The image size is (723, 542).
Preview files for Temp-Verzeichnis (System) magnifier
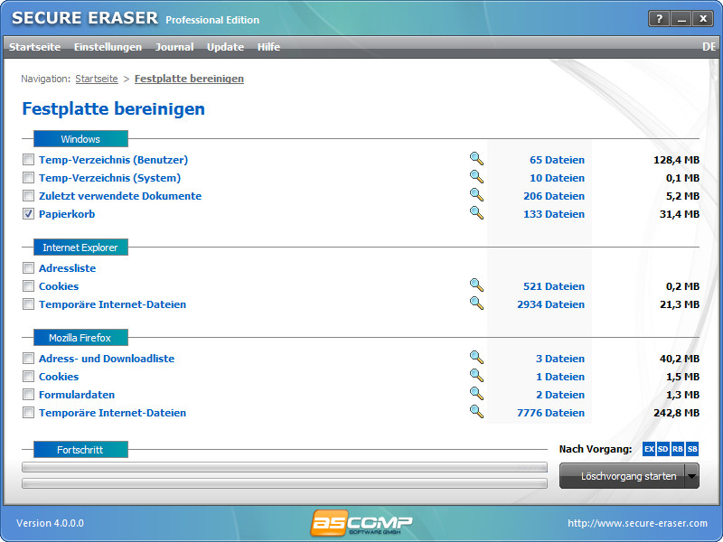(477, 177)
